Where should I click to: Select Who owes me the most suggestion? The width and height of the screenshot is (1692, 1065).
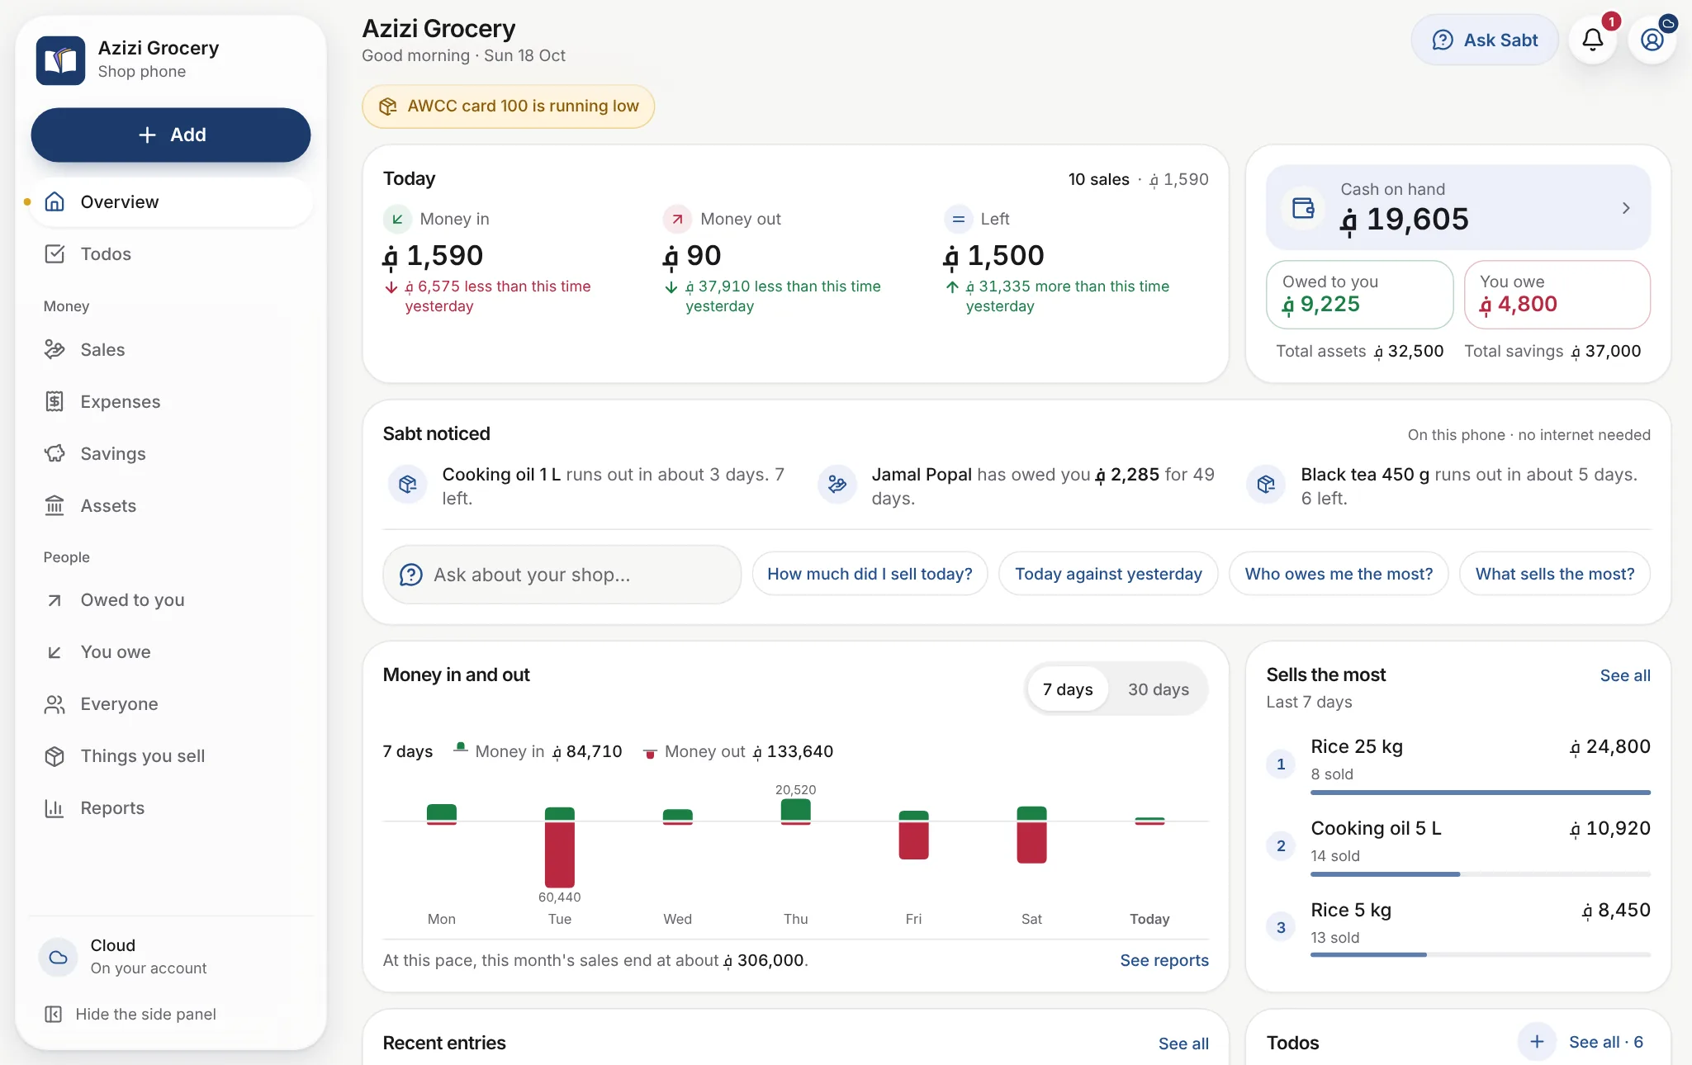tap(1339, 574)
